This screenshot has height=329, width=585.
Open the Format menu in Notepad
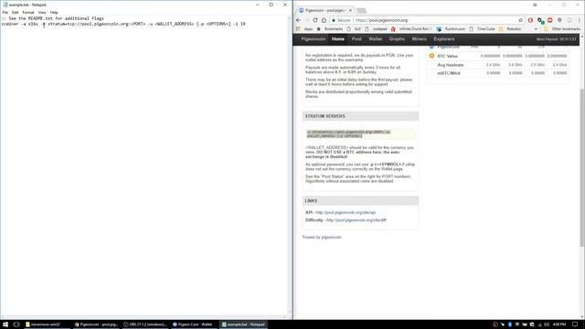tap(28, 12)
